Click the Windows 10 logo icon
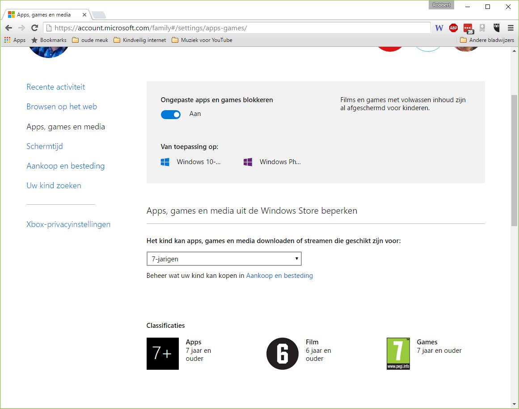Viewport: 519px width, 409px height. coord(165,162)
